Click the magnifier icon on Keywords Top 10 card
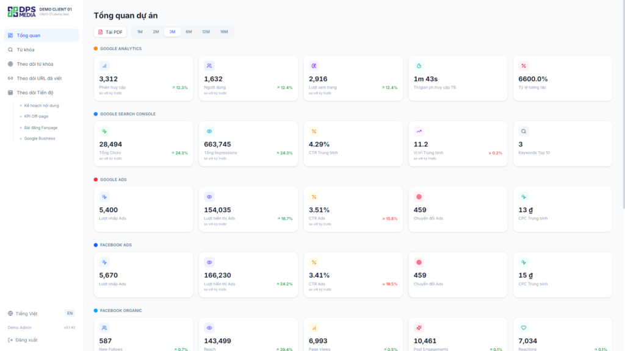The image size is (625, 351). (524, 132)
